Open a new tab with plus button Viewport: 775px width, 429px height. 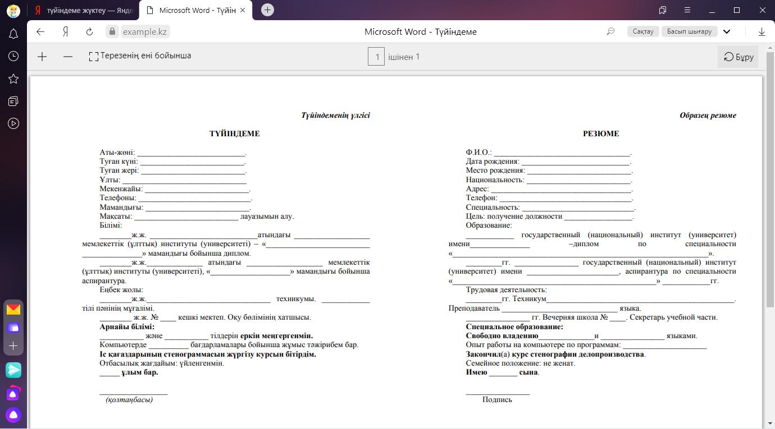(x=268, y=10)
